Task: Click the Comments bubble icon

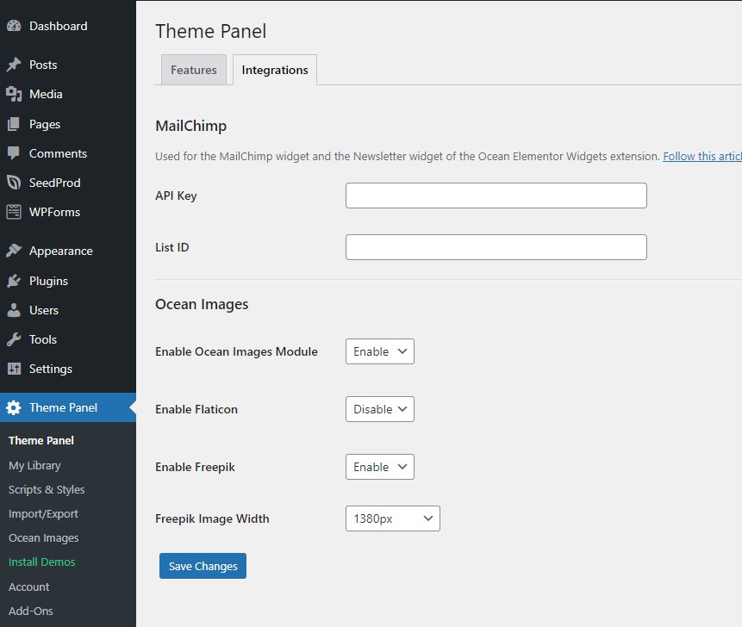Action: click(14, 153)
